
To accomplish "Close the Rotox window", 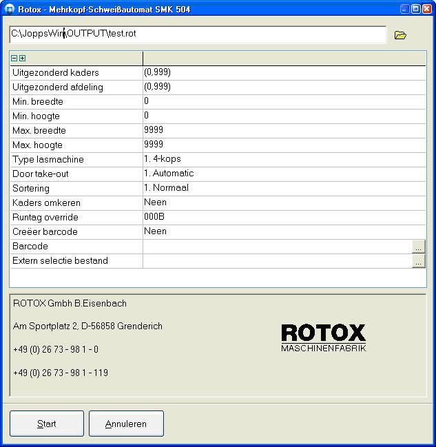I will [x=426, y=9].
